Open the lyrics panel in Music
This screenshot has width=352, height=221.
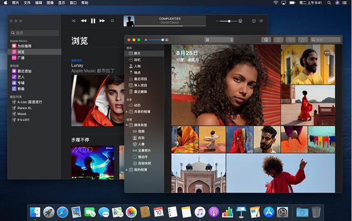tap(254, 21)
